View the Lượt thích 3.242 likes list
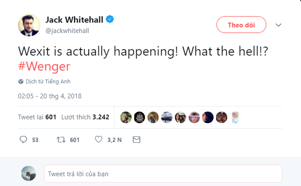This screenshot has height=186, width=301. [x=85, y=117]
